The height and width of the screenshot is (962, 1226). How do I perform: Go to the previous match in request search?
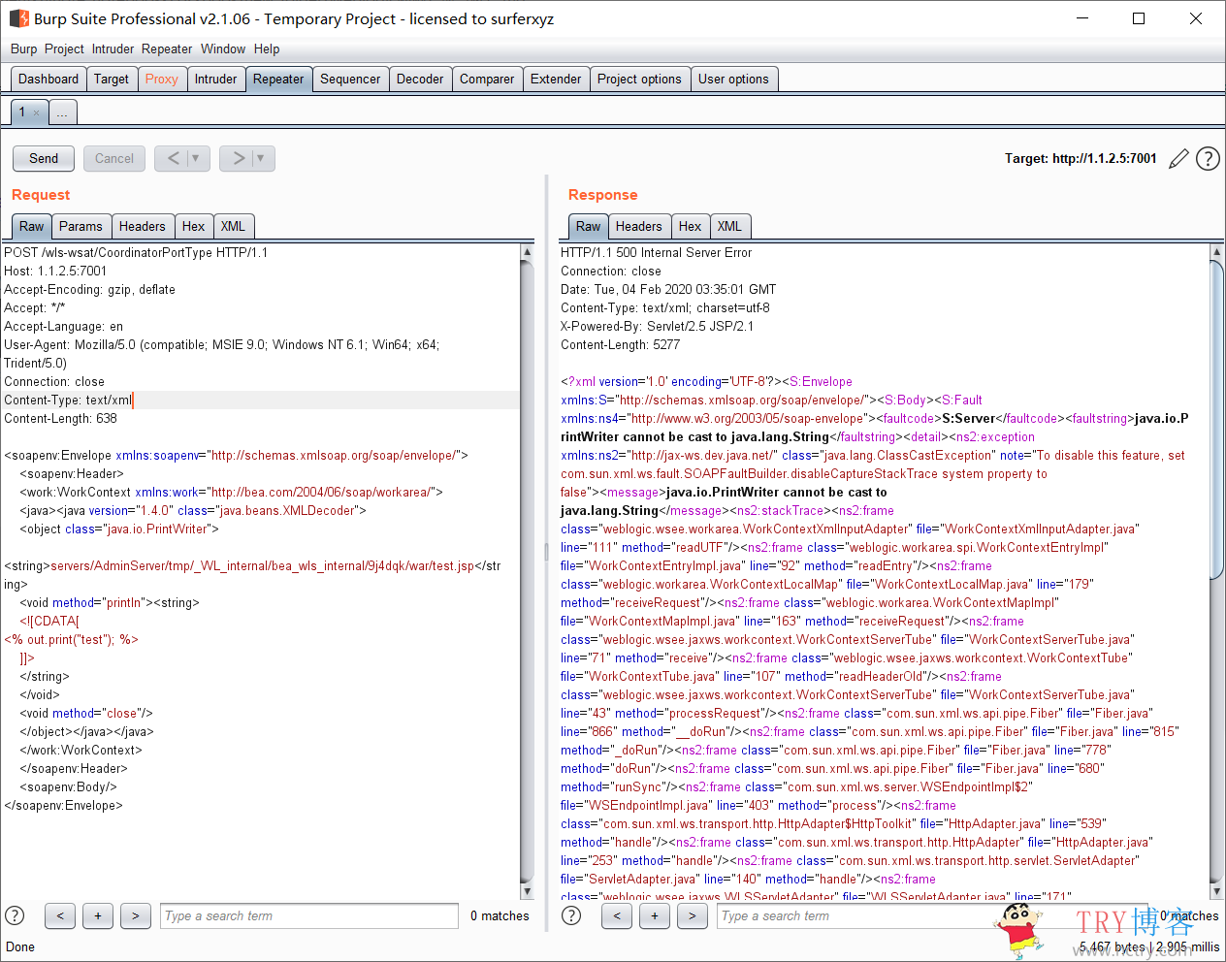coord(60,915)
